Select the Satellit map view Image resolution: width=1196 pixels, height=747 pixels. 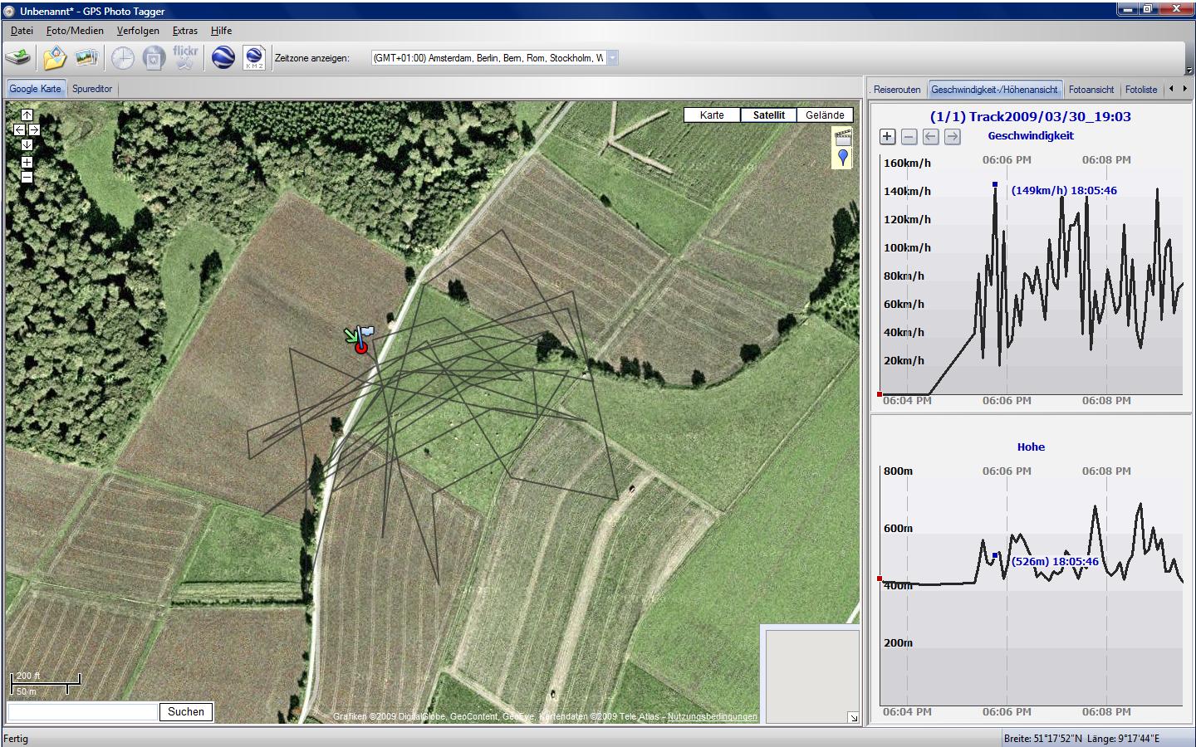pyautogui.click(x=768, y=115)
